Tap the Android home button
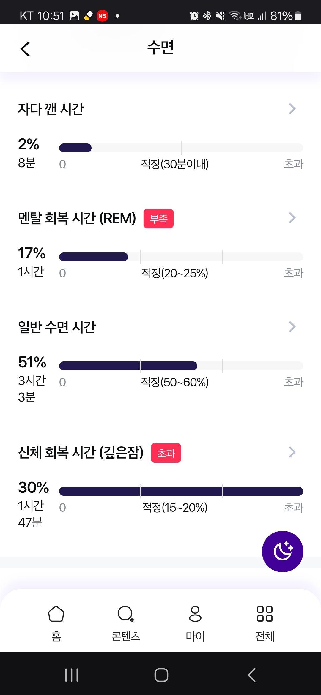 click(x=161, y=675)
